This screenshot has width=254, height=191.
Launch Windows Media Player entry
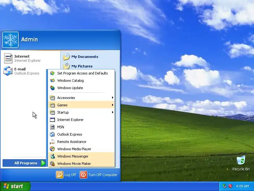(x=81, y=149)
